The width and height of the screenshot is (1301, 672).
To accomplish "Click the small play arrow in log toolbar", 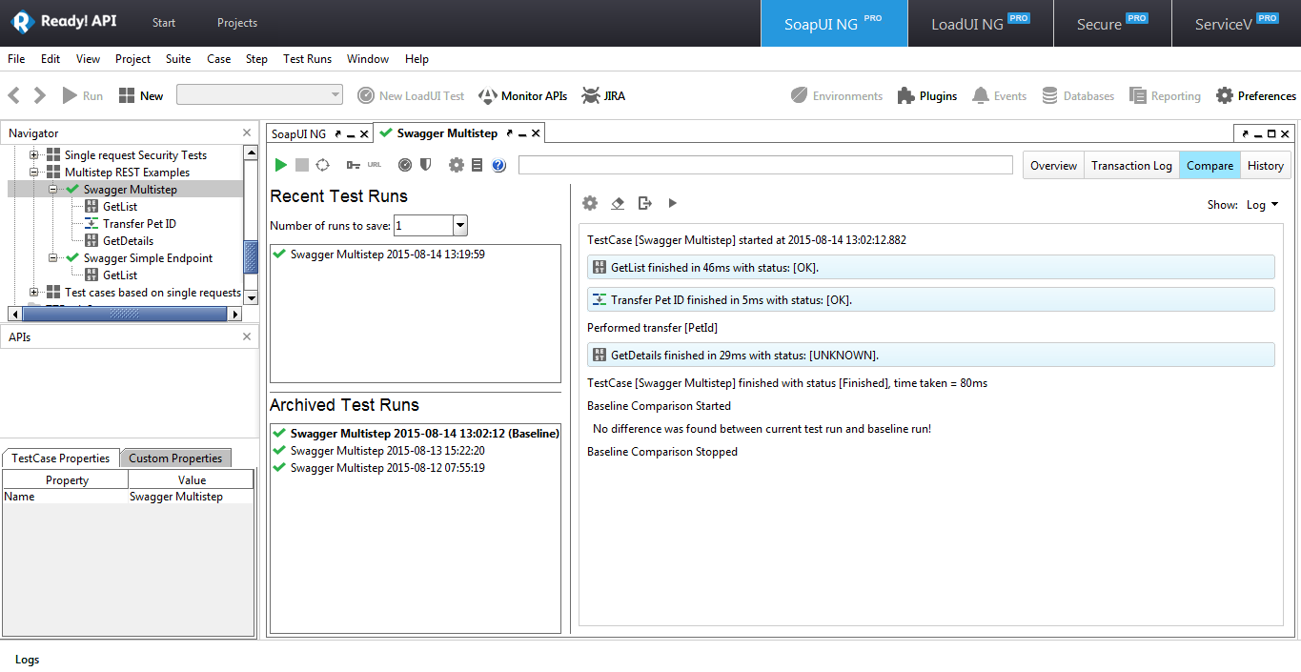I will (x=672, y=203).
